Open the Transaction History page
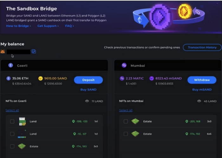This screenshot has width=222, height=158. [x=202, y=47]
